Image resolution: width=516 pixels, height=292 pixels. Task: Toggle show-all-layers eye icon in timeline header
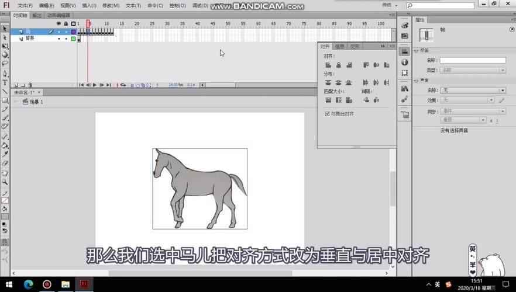click(59, 23)
